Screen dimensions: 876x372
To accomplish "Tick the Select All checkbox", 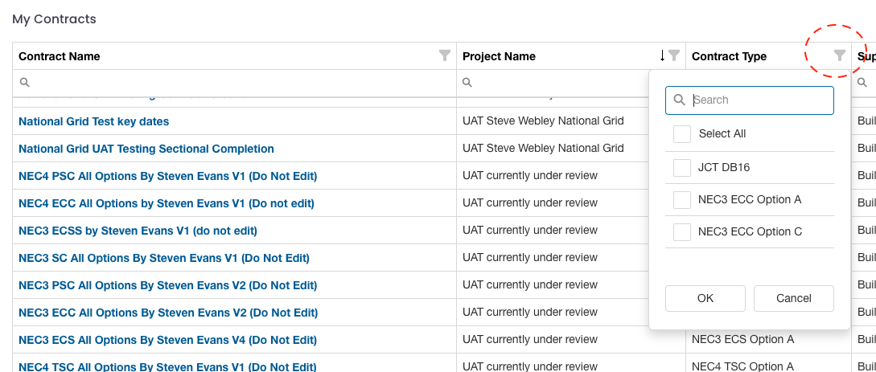I will 682,134.
